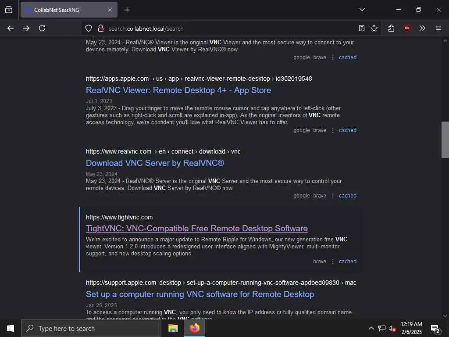Image resolution: width=449 pixels, height=337 pixels.
Task: Open the uBlock Origin extension icon
Action: click(407, 28)
